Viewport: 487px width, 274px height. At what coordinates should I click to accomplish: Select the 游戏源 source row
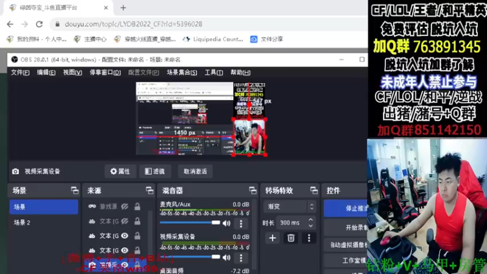tap(116, 206)
